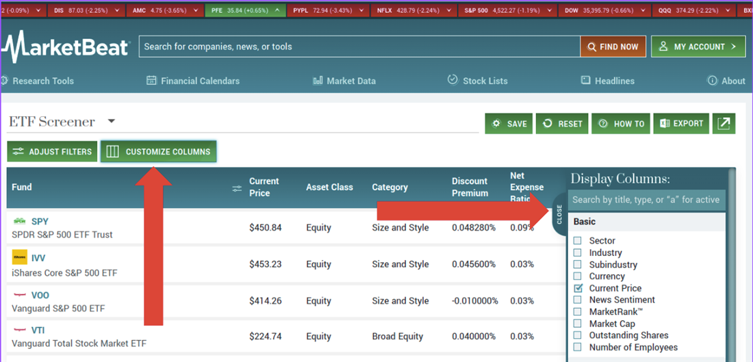753x362 pixels.
Task: Uncheck the Current Price column checkbox
Action: tap(578, 288)
